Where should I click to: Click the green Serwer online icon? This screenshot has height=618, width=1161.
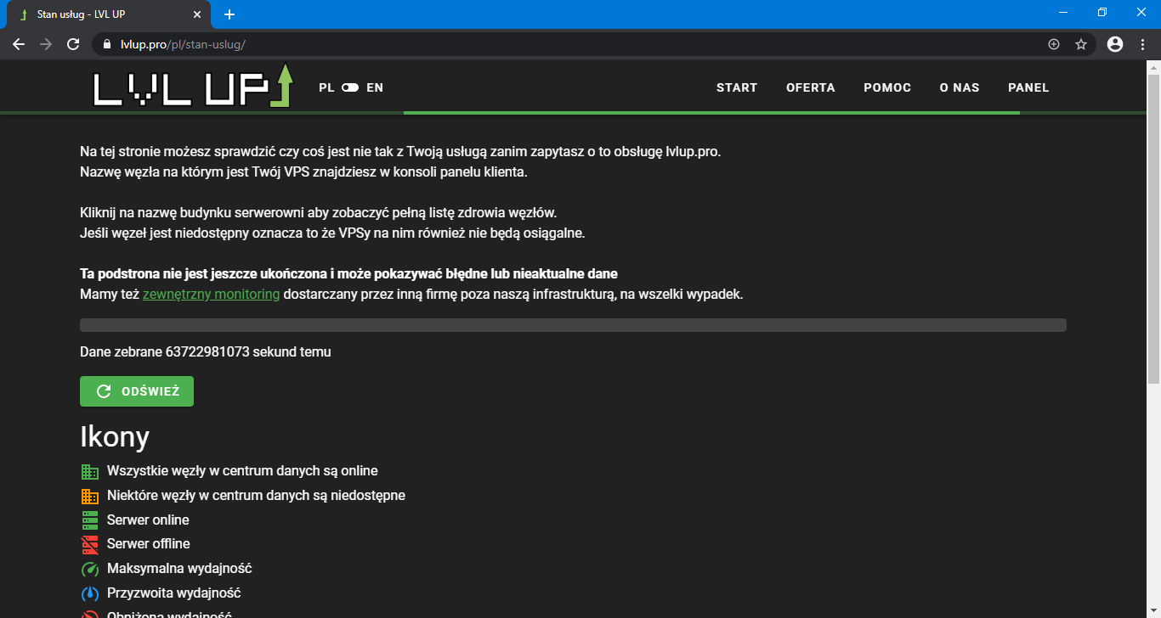point(90,520)
